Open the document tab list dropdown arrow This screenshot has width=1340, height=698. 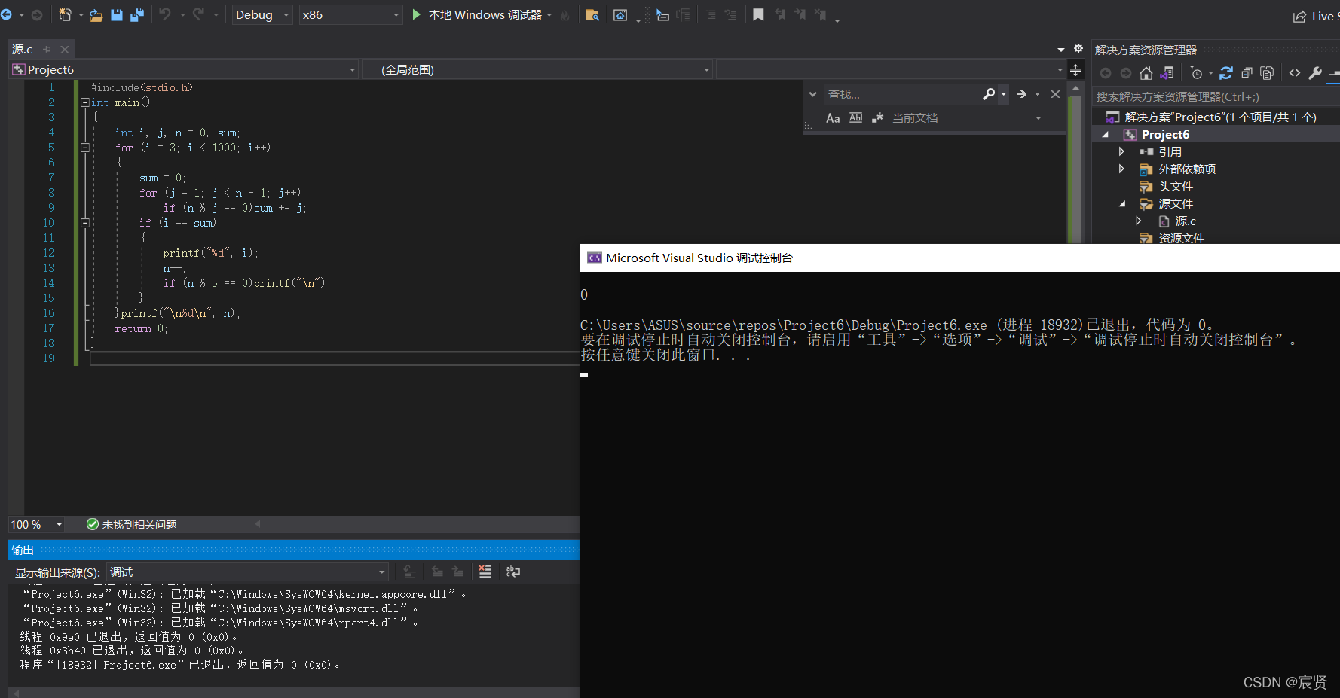click(1061, 49)
